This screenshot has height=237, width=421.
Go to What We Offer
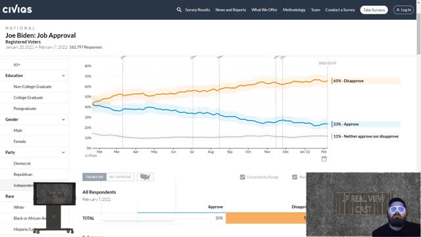pos(264,10)
